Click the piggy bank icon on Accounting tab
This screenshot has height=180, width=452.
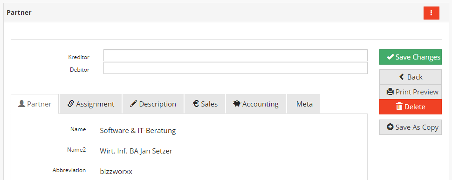pyautogui.click(x=237, y=104)
